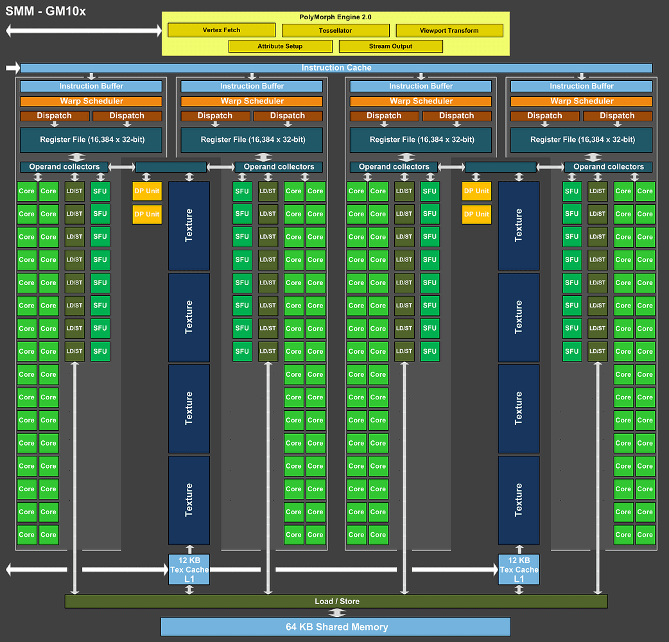Select the second Texture unit block
Viewport: 669px width, 642px height.
coord(189,317)
